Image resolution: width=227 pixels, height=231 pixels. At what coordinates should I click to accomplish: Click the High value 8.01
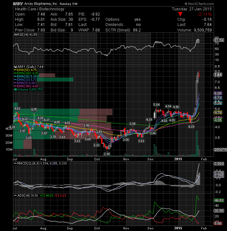coord(41,19)
